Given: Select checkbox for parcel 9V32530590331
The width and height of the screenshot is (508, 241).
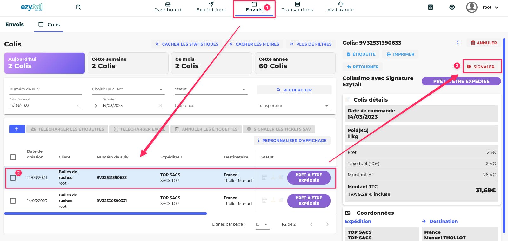Looking at the screenshot, I should click(13, 201).
